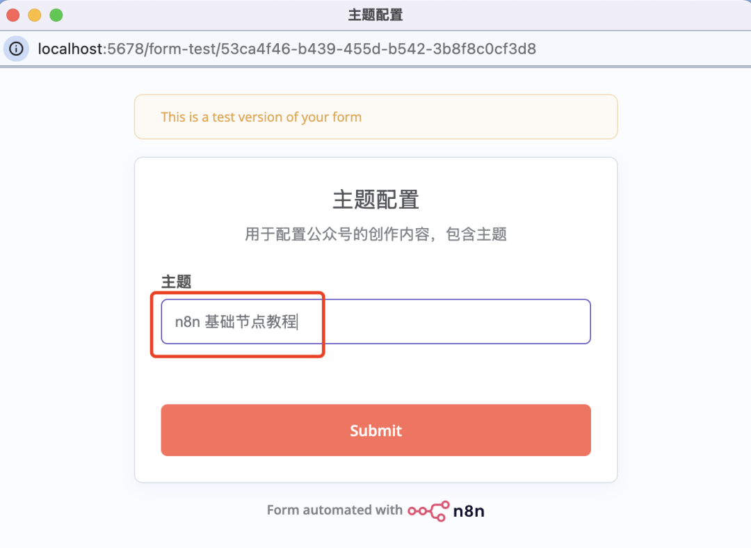The height and width of the screenshot is (548, 751).
Task: Click the site information icon in address bar
Action: [16, 49]
